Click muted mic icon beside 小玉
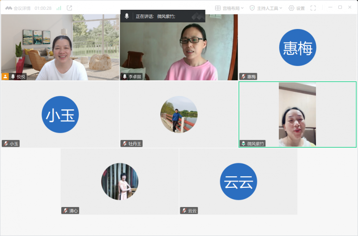This screenshot has height=236, width=358. click(x=5, y=144)
